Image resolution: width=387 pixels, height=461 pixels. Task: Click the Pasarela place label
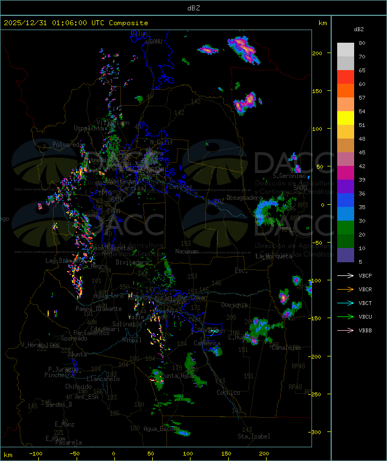68,442
